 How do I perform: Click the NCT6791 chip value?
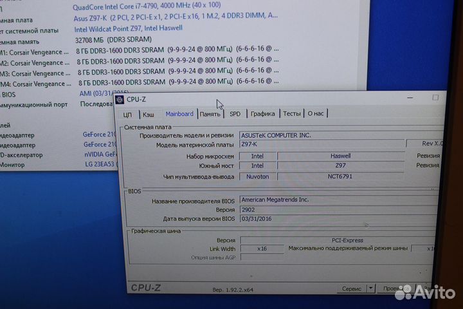pyautogui.click(x=340, y=176)
